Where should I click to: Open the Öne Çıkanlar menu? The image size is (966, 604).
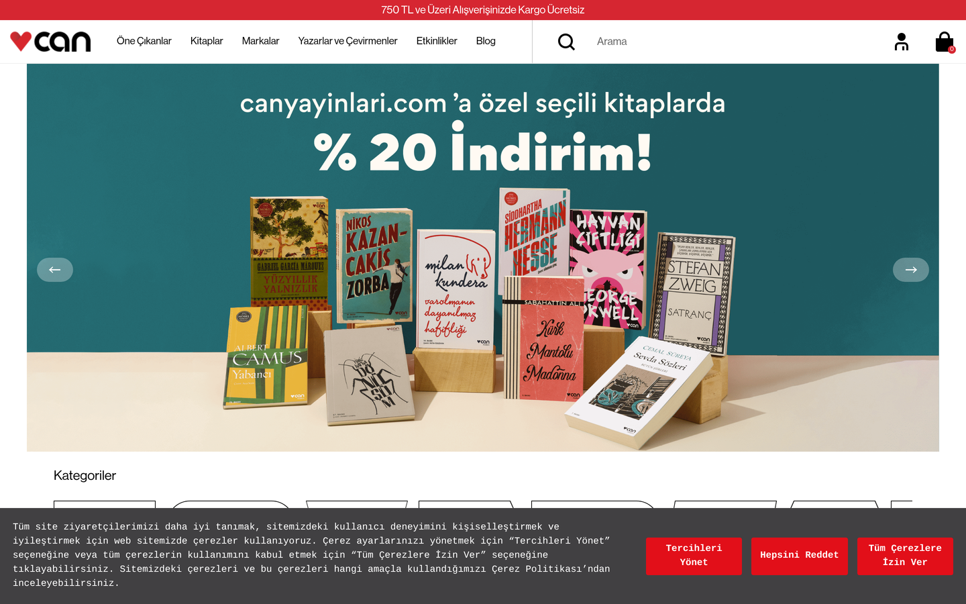(x=144, y=41)
